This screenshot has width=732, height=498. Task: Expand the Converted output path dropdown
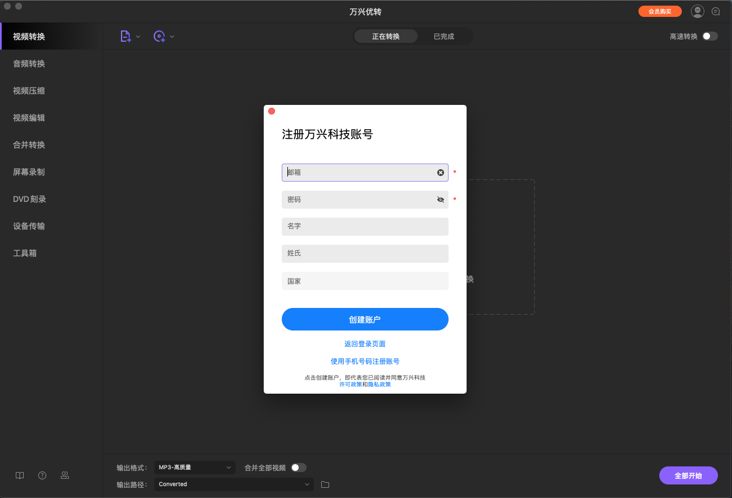point(233,484)
